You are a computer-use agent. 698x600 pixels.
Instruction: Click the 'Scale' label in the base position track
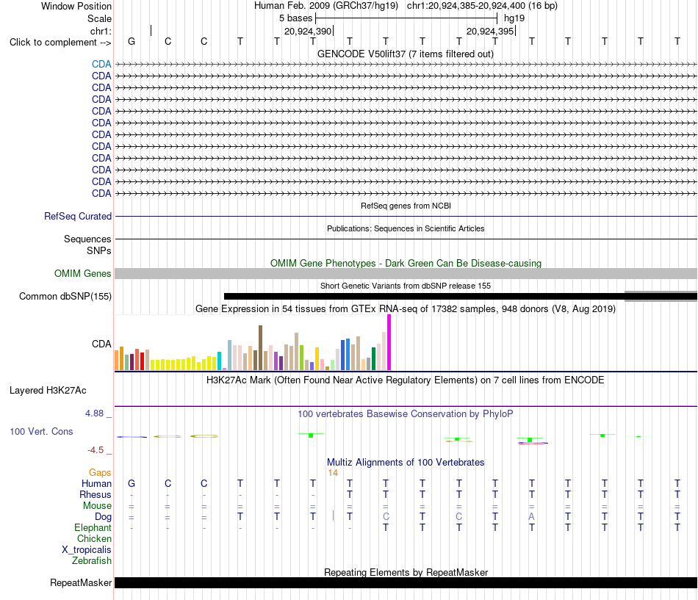coord(99,18)
